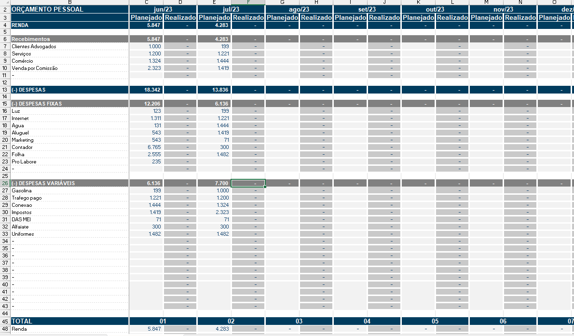
Task: Click row header 26
Action: pos(5,183)
